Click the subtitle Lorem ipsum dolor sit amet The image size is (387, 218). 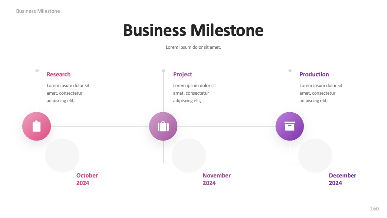point(193,47)
